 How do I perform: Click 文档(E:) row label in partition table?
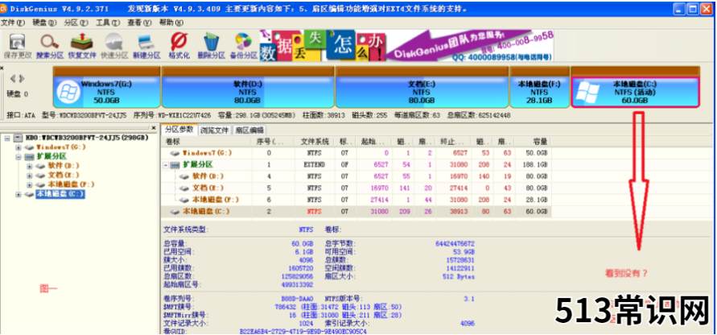pos(208,188)
